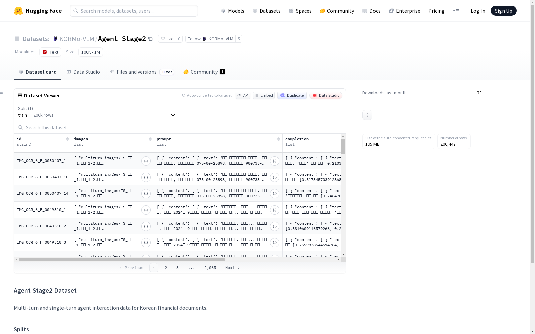Image resolution: width=535 pixels, height=334 pixels.
Task: Open the Enterprise page
Action: 404,11
